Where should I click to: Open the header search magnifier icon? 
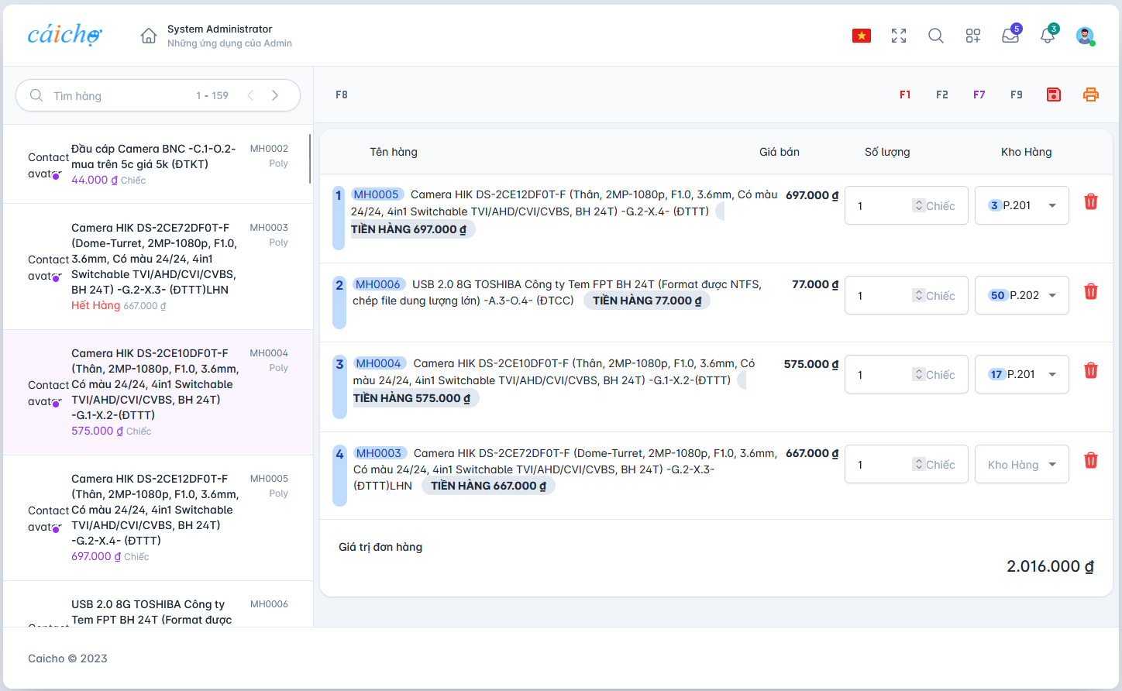pyautogui.click(x=935, y=36)
